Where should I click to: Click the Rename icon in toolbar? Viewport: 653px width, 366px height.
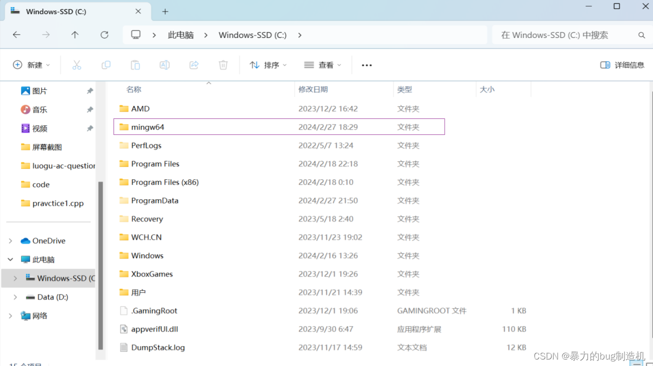(x=164, y=65)
